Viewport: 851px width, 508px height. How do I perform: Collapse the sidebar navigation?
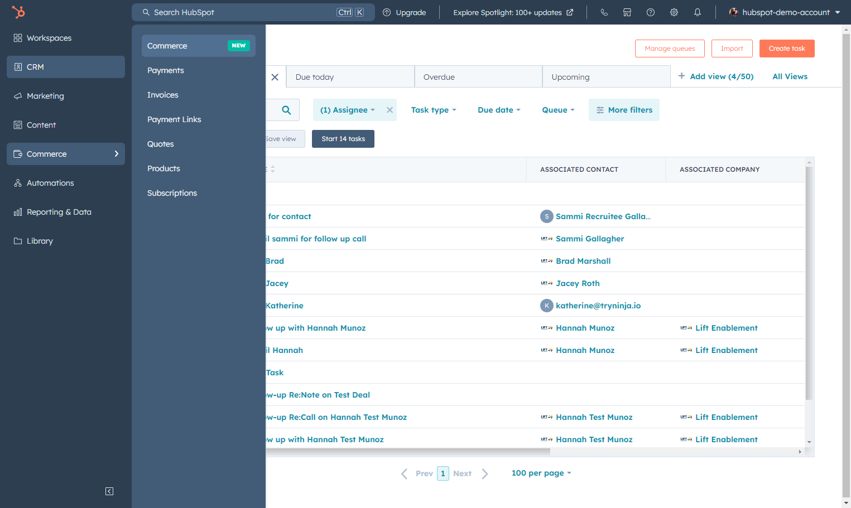pos(109,491)
